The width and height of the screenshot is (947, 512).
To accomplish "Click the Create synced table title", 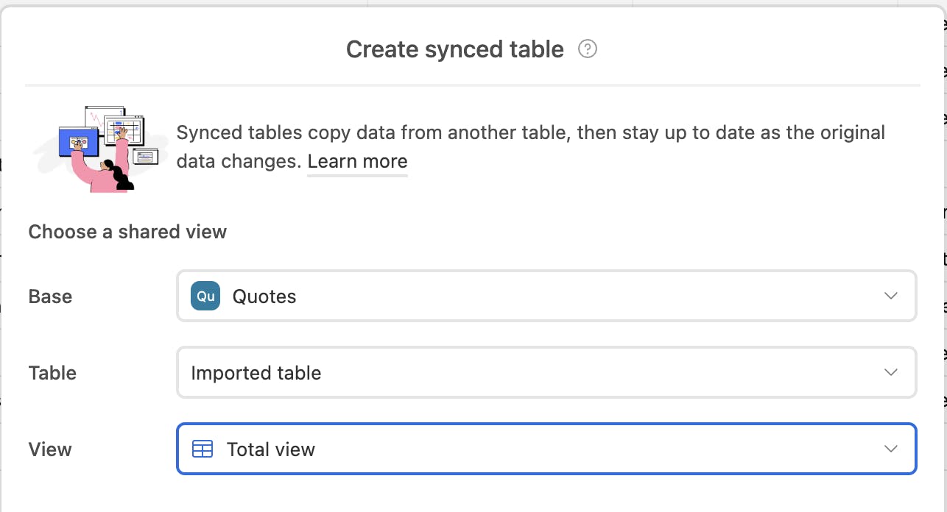I will (454, 49).
